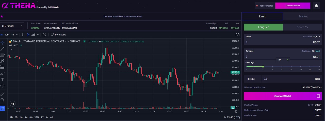This screenshot has width=325, height=121.
Task: Click the UTC time 14:29:40 display
Action: [x=232, y=117]
